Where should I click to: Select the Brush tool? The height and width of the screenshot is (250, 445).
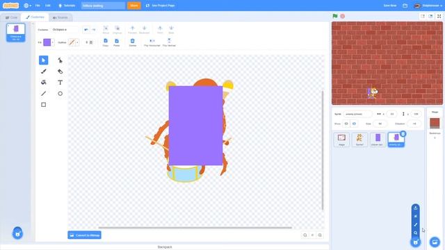coord(43,72)
